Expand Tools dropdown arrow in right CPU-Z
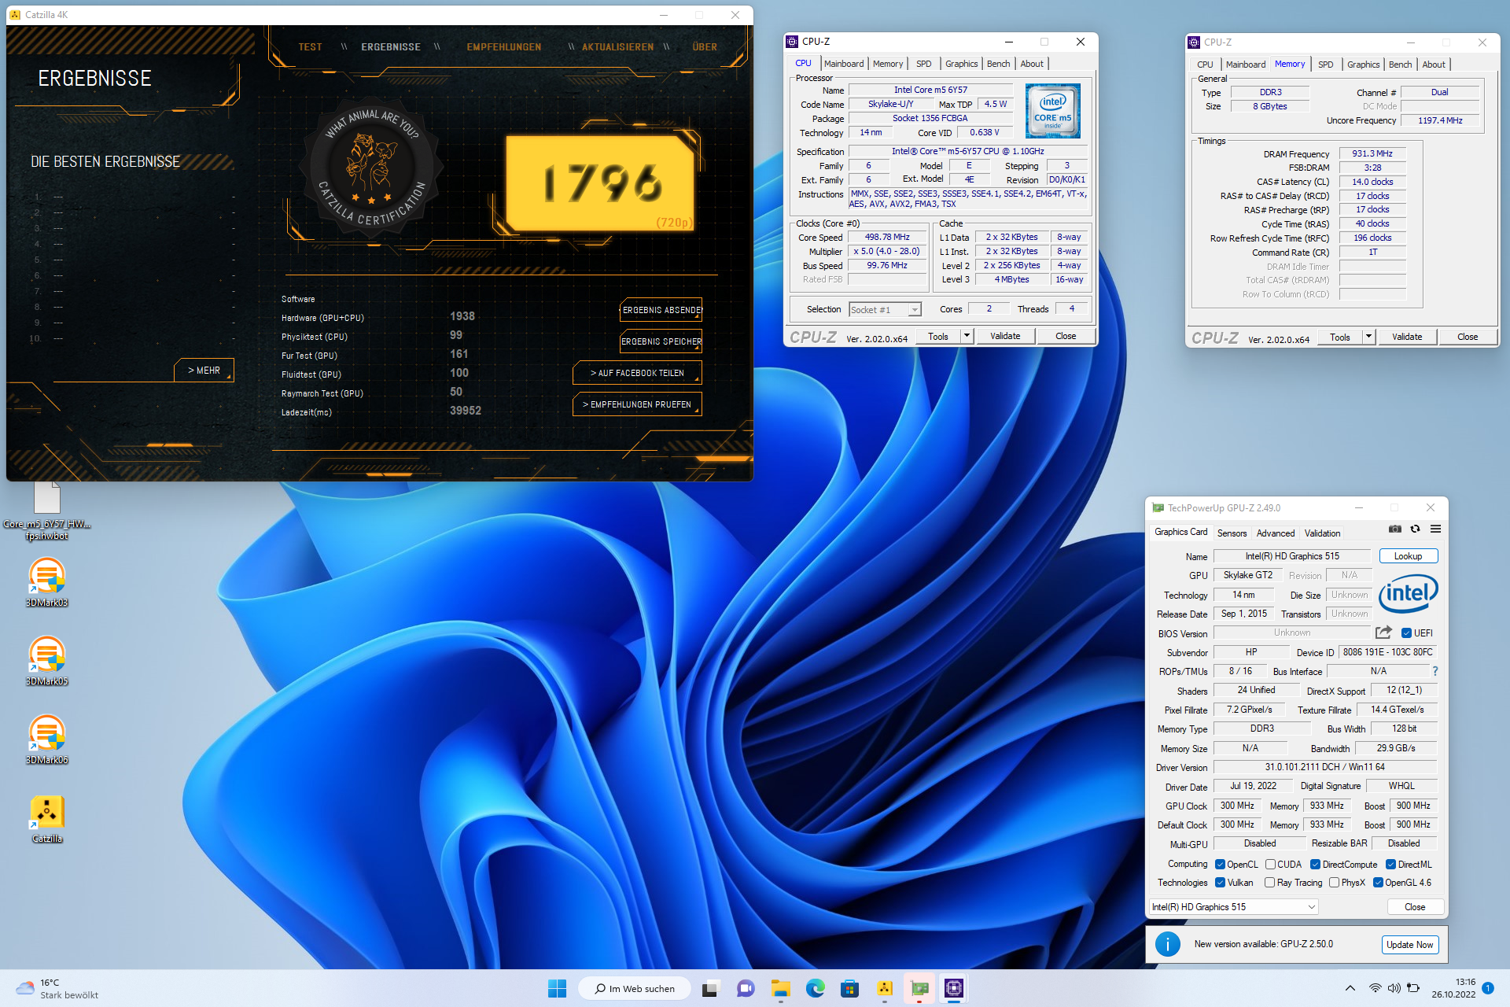 (1368, 337)
